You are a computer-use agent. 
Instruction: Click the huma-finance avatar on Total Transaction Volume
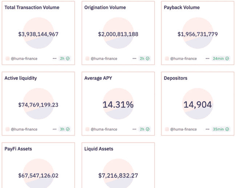[8, 58]
